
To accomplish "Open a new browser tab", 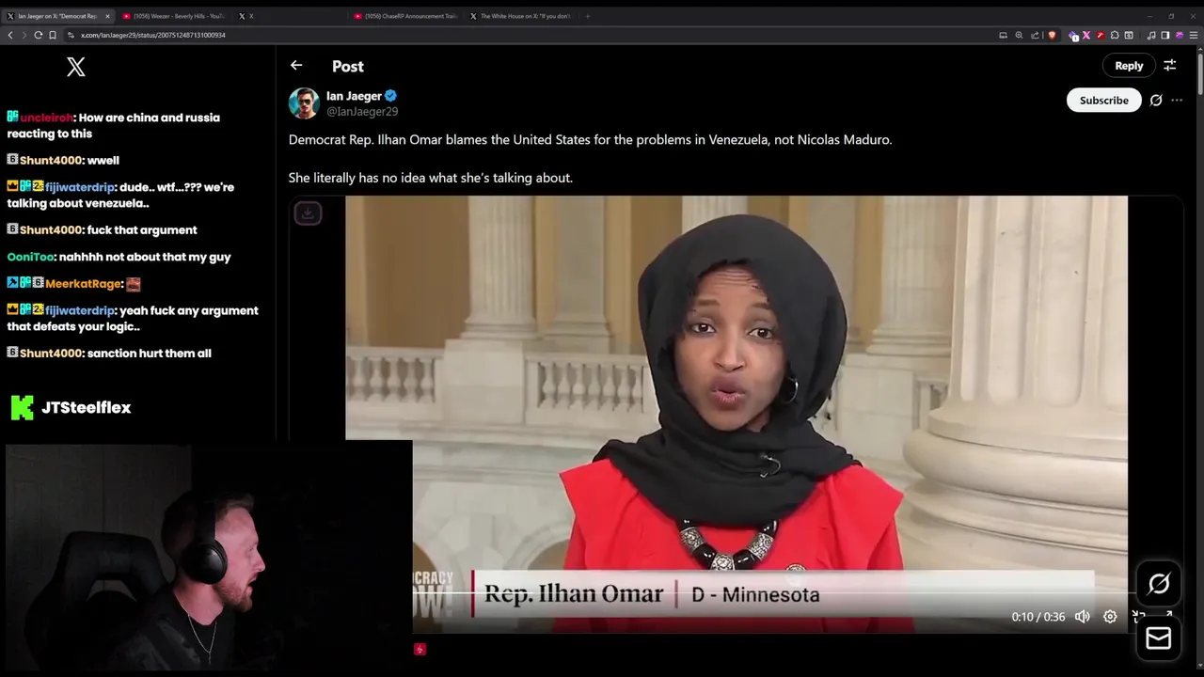I will coord(588,16).
